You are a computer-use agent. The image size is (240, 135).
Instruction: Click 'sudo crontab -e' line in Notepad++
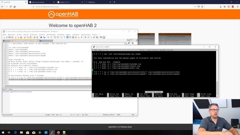pyautogui.click(x=16, y=59)
